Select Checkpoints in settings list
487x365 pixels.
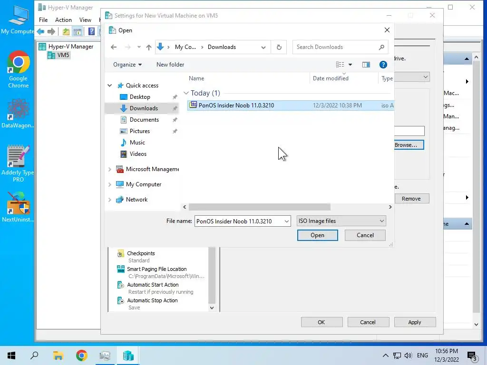(141, 254)
